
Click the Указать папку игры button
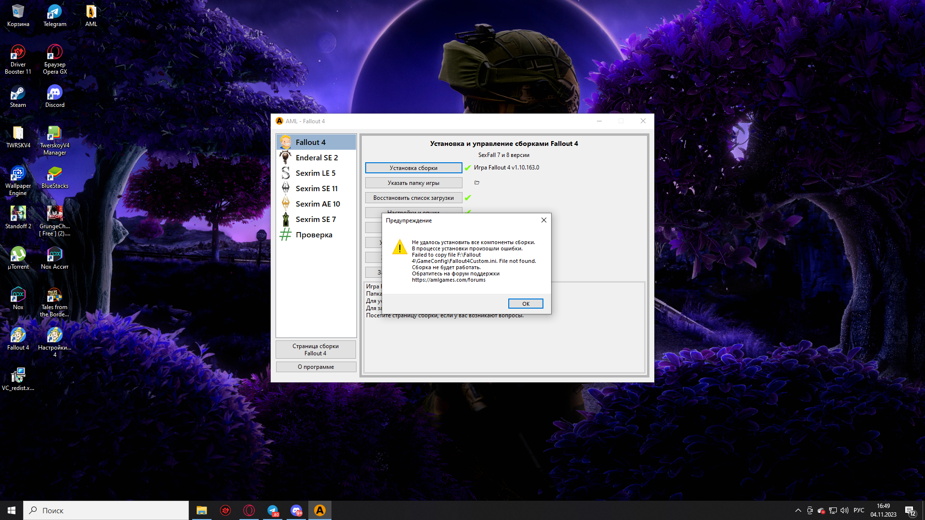413,183
